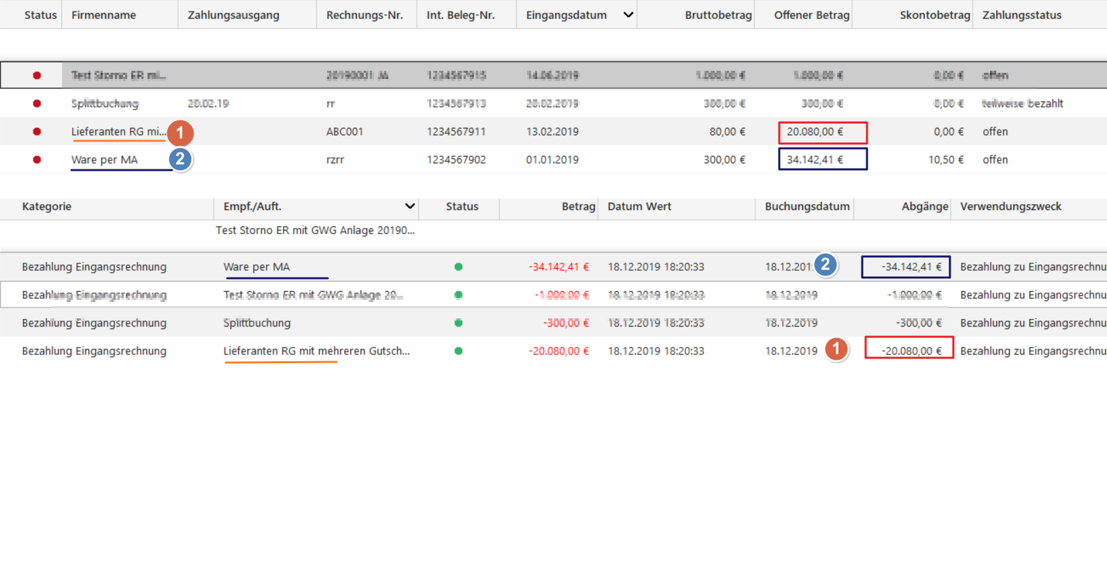Click Verwendungszweck of Splittbuchung payment row
1107x568 pixels.
coord(1033,323)
